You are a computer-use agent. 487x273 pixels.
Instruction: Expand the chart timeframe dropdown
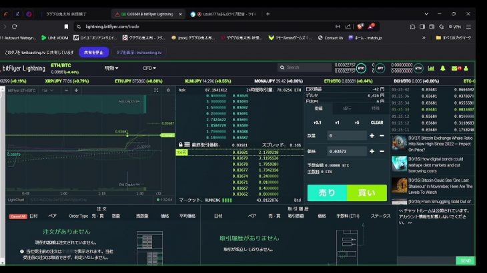(x=47, y=90)
